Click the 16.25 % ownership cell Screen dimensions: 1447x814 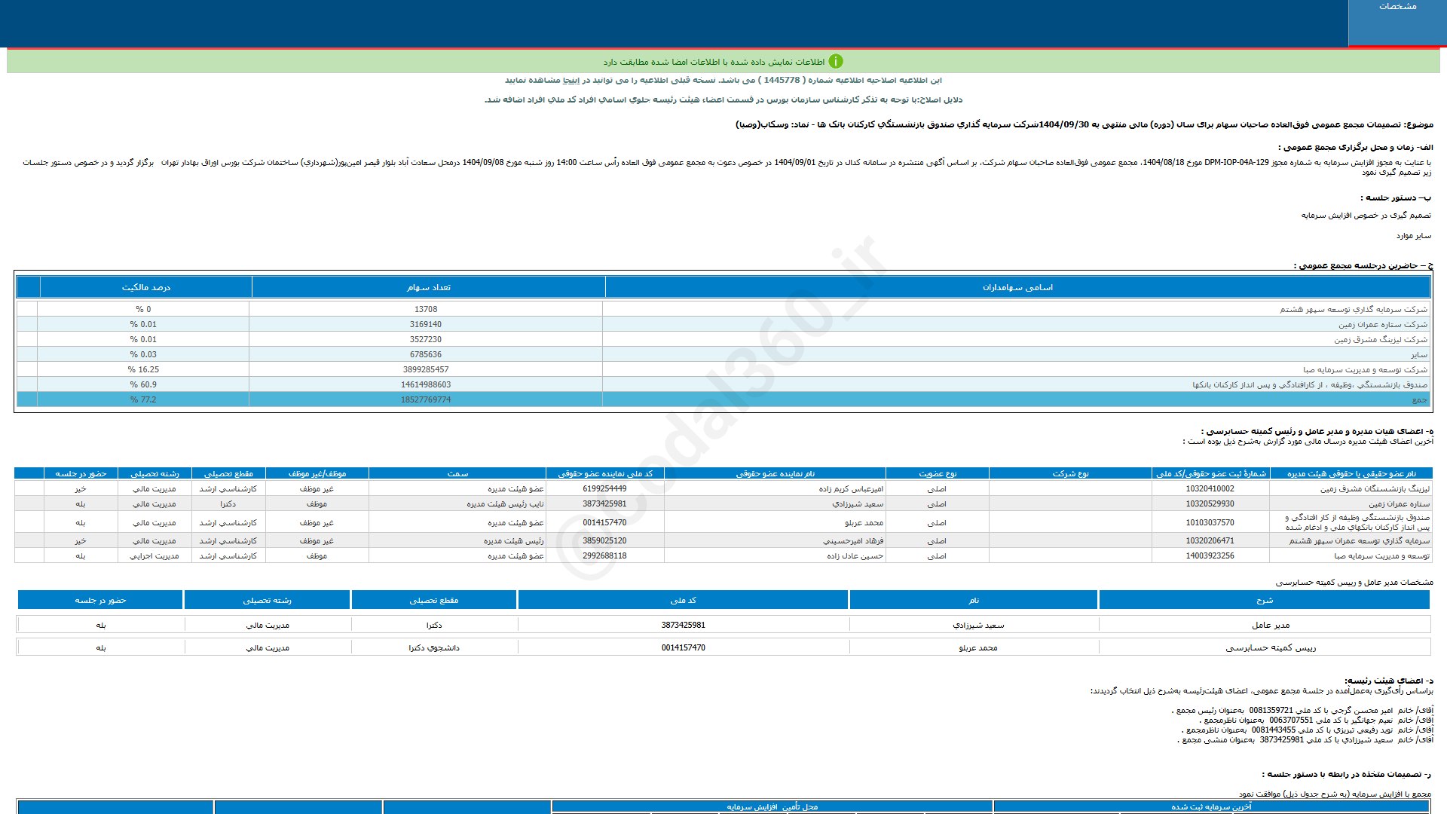(x=143, y=369)
